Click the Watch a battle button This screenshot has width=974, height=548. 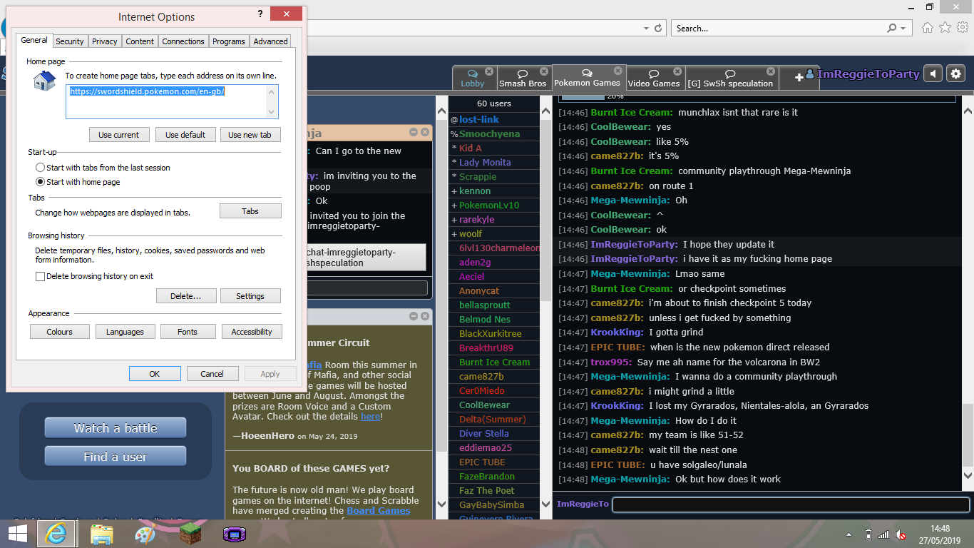coord(116,428)
